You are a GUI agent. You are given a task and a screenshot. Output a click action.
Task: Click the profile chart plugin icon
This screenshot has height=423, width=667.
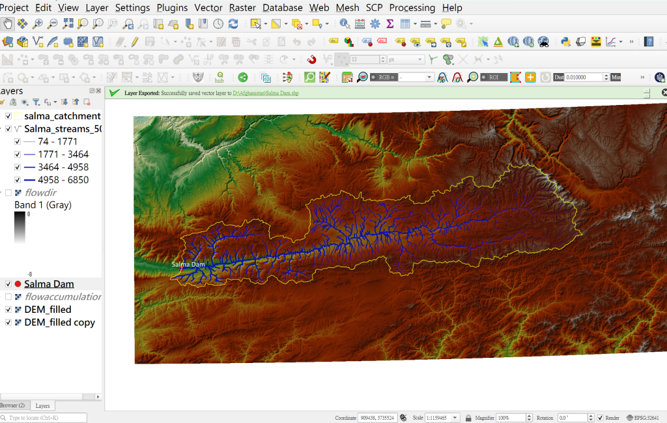[611, 42]
